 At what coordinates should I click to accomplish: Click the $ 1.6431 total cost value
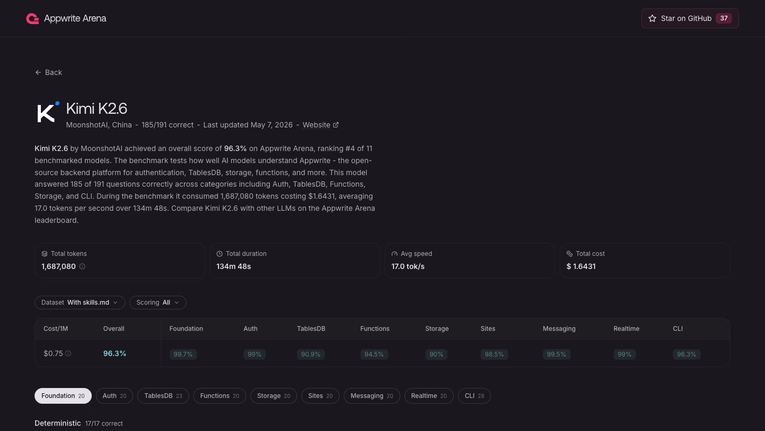(x=581, y=266)
